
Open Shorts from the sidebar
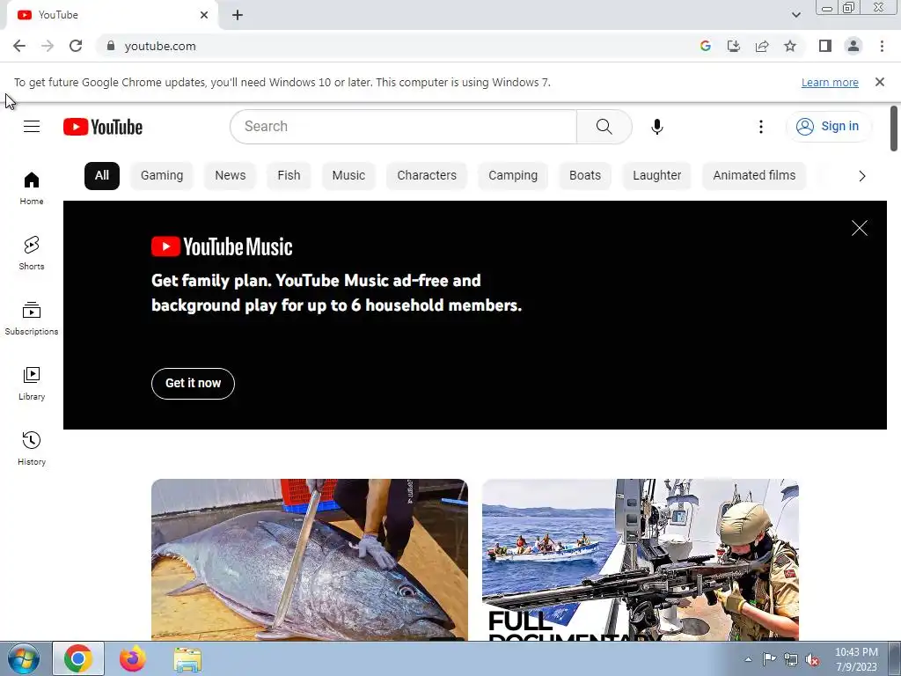coord(32,253)
